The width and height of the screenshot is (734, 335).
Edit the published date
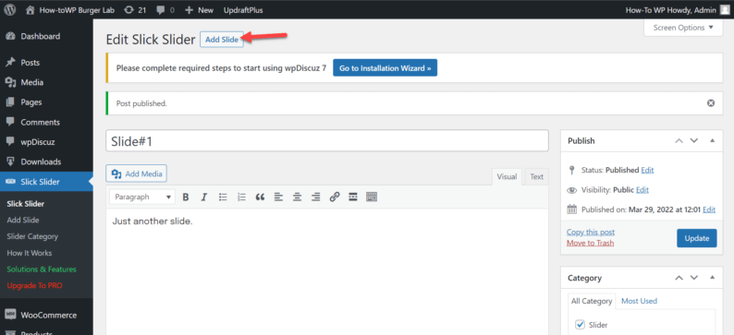[709, 209]
